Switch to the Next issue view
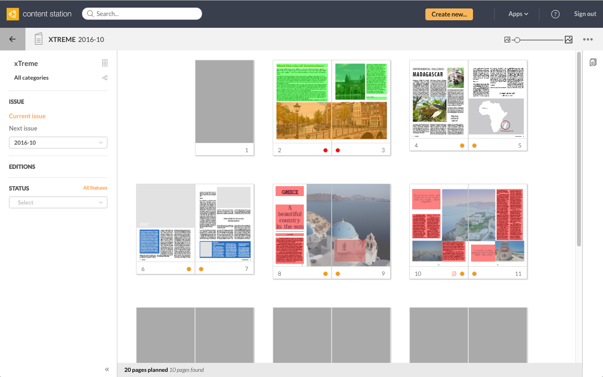The width and height of the screenshot is (603, 377). coord(23,128)
